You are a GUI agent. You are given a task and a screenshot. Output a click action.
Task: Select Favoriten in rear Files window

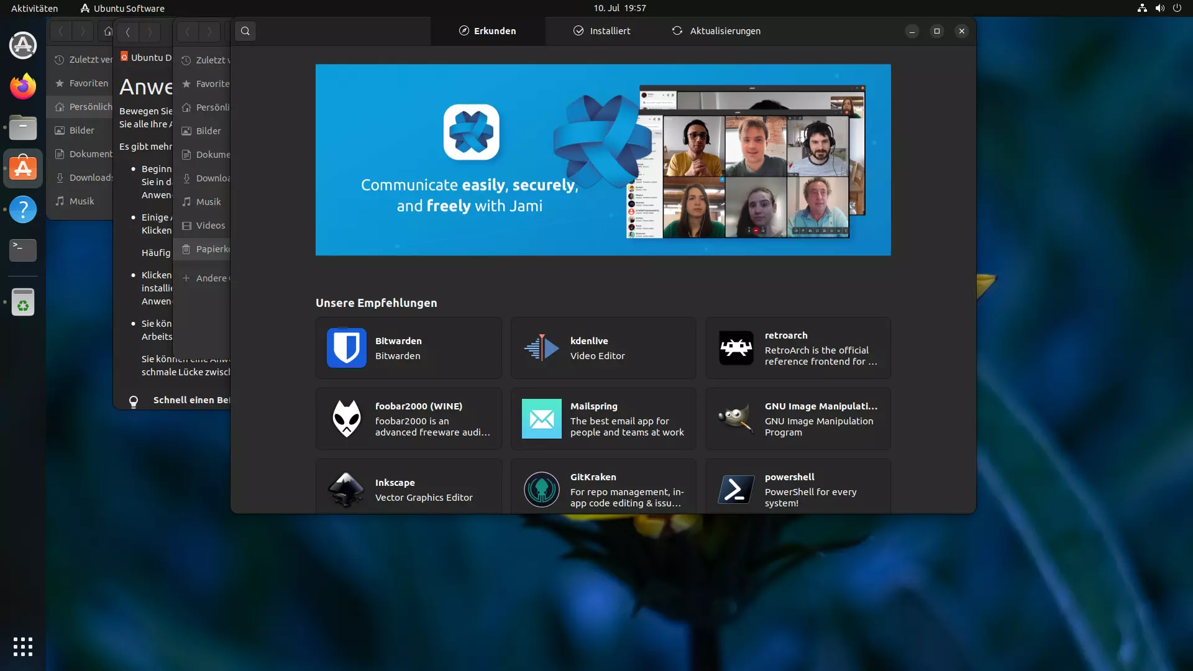pyautogui.click(x=81, y=83)
